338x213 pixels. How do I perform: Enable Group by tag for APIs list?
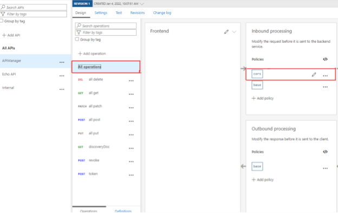tap(2, 21)
